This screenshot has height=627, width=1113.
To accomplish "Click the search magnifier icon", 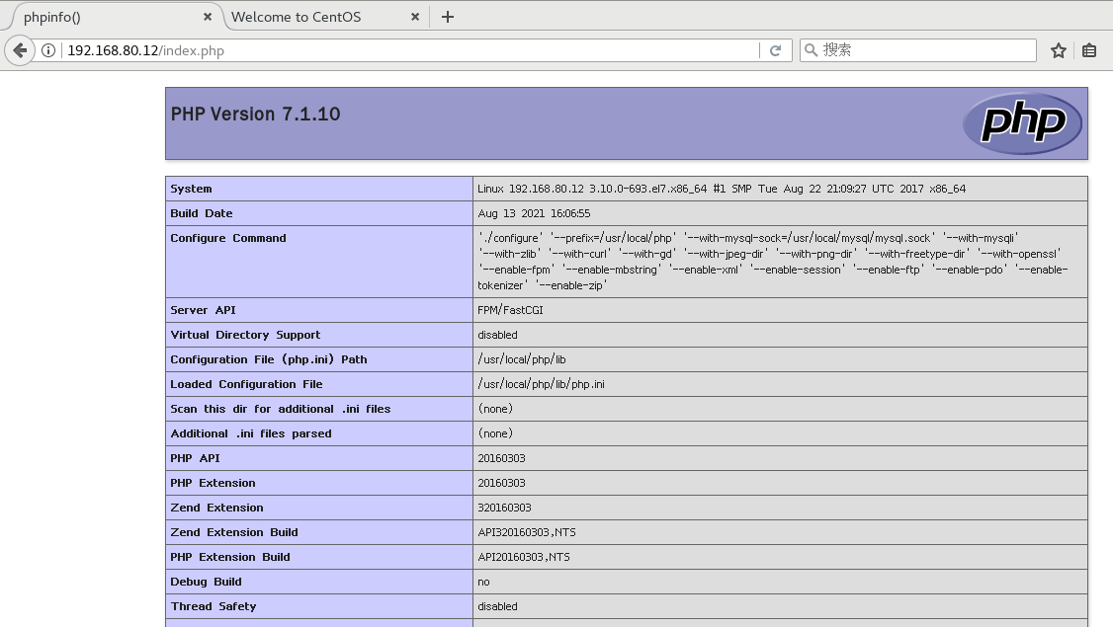I will pos(811,49).
